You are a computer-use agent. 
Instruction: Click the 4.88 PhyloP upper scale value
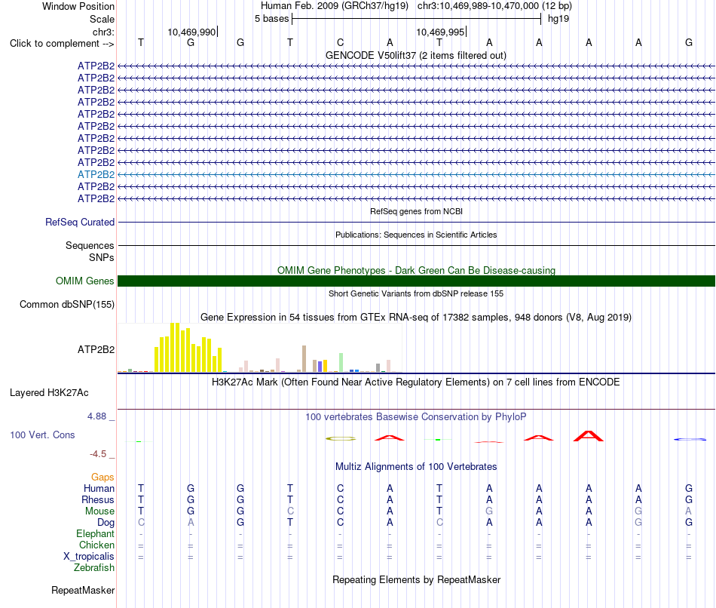(x=96, y=416)
